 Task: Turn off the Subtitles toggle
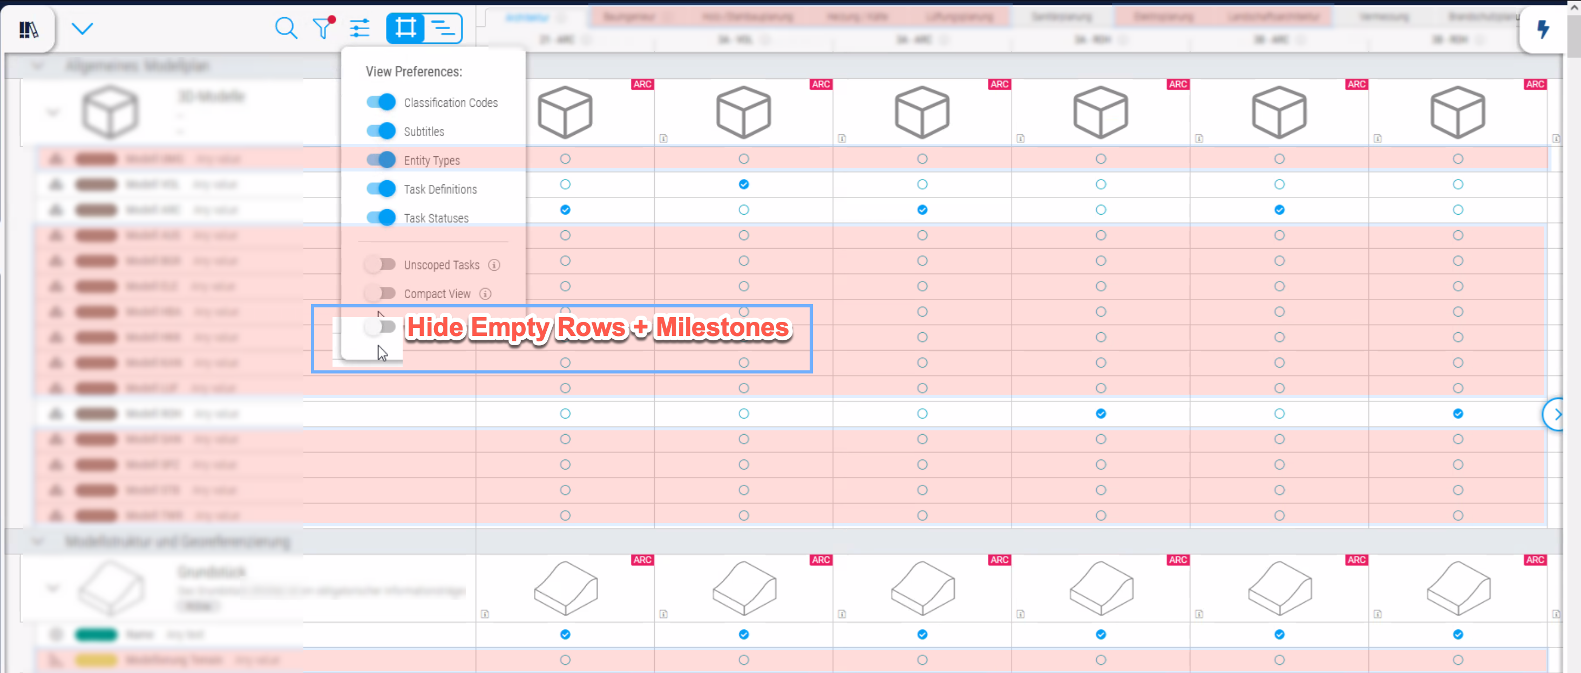click(381, 131)
